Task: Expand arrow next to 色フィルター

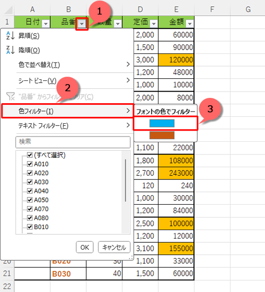Action: pos(128,111)
